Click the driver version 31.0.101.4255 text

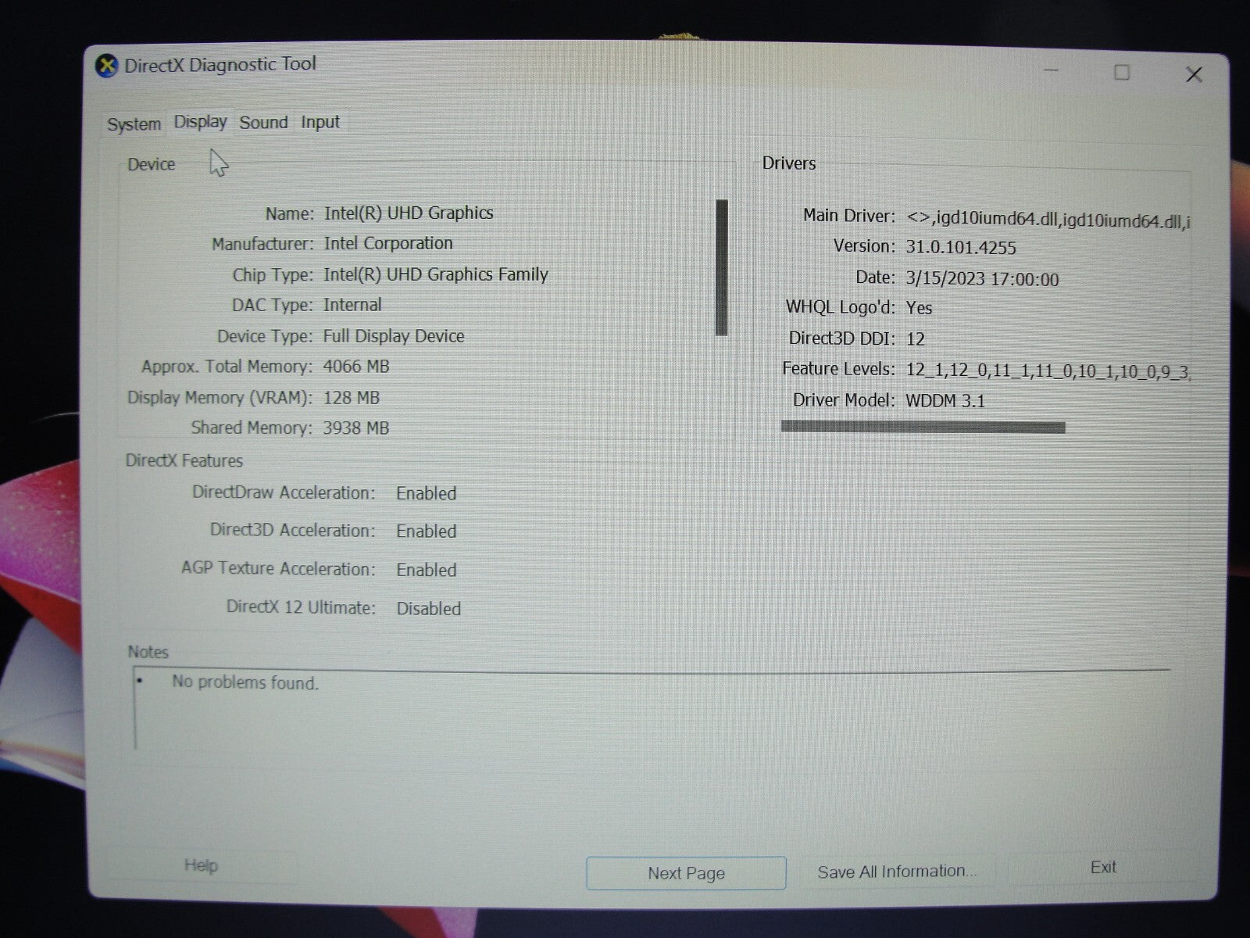click(961, 248)
